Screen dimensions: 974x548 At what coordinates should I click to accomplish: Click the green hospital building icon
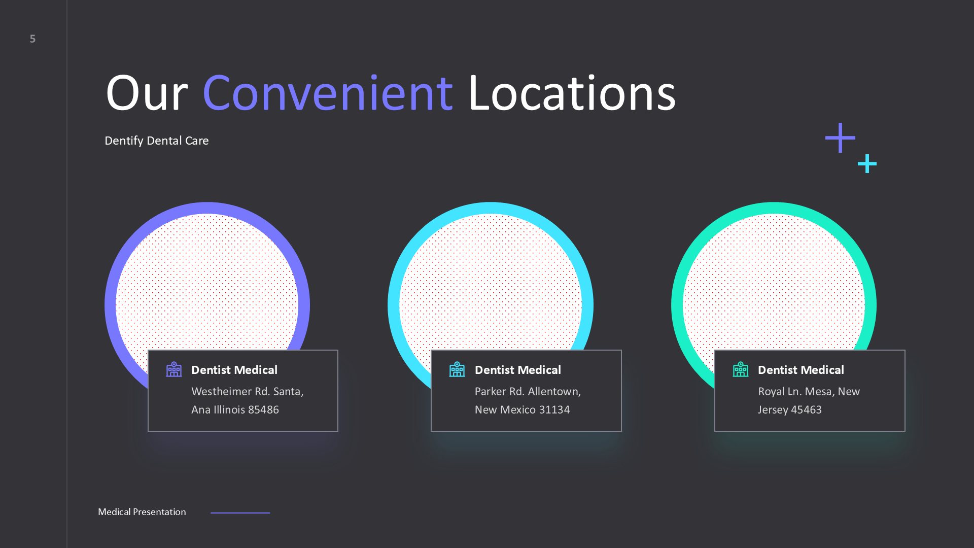point(740,369)
